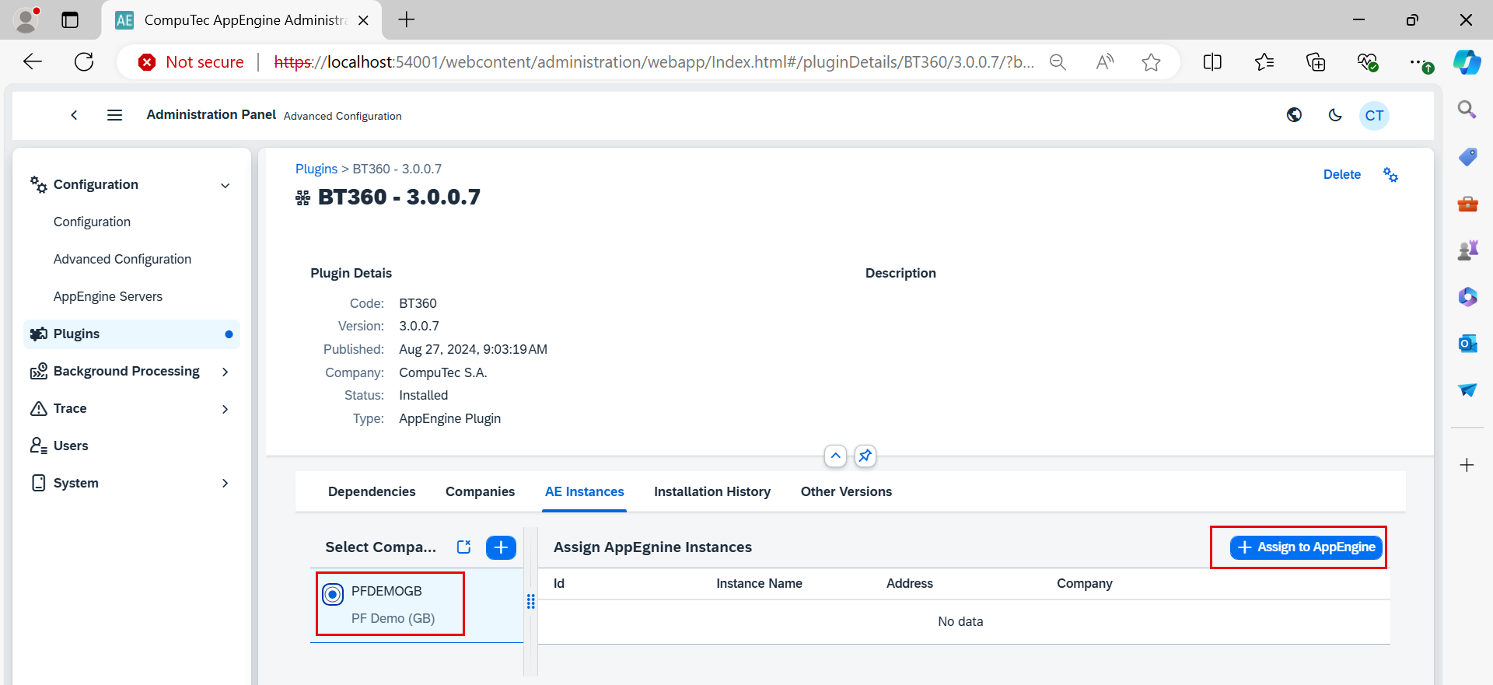Click the address bar URL field
This screenshot has width=1493, height=685.
click(653, 62)
